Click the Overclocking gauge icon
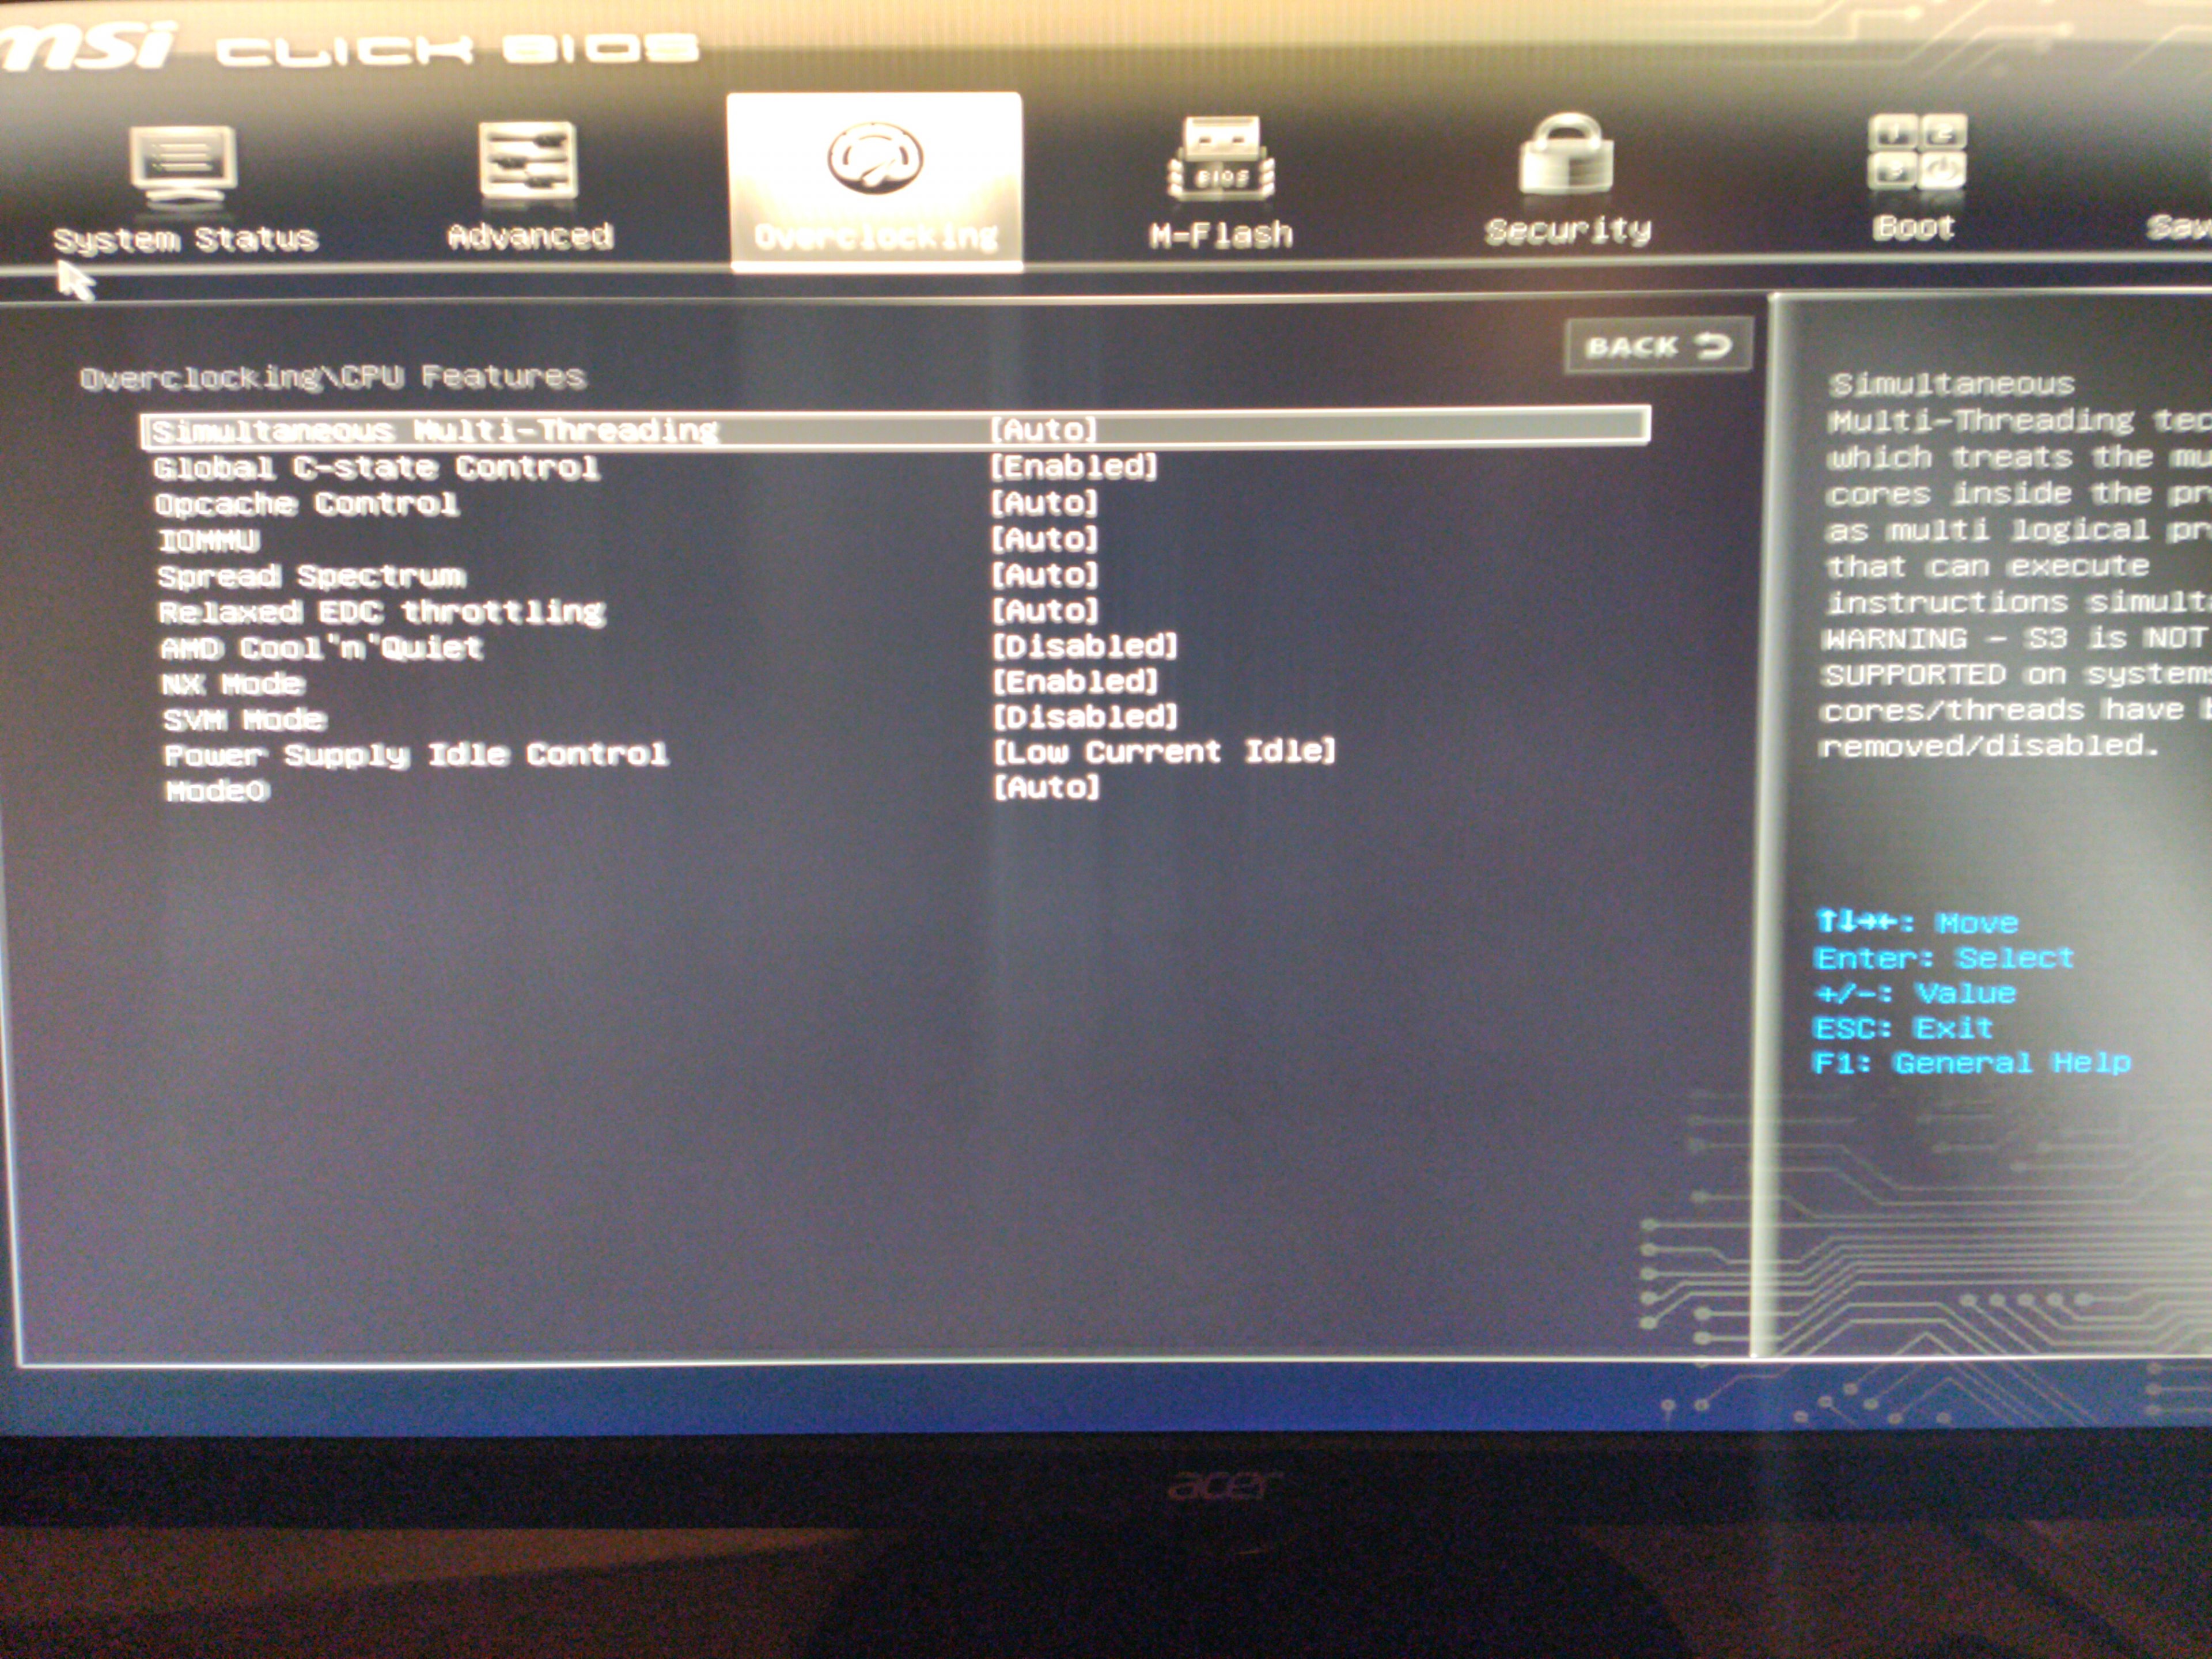 (x=874, y=158)
